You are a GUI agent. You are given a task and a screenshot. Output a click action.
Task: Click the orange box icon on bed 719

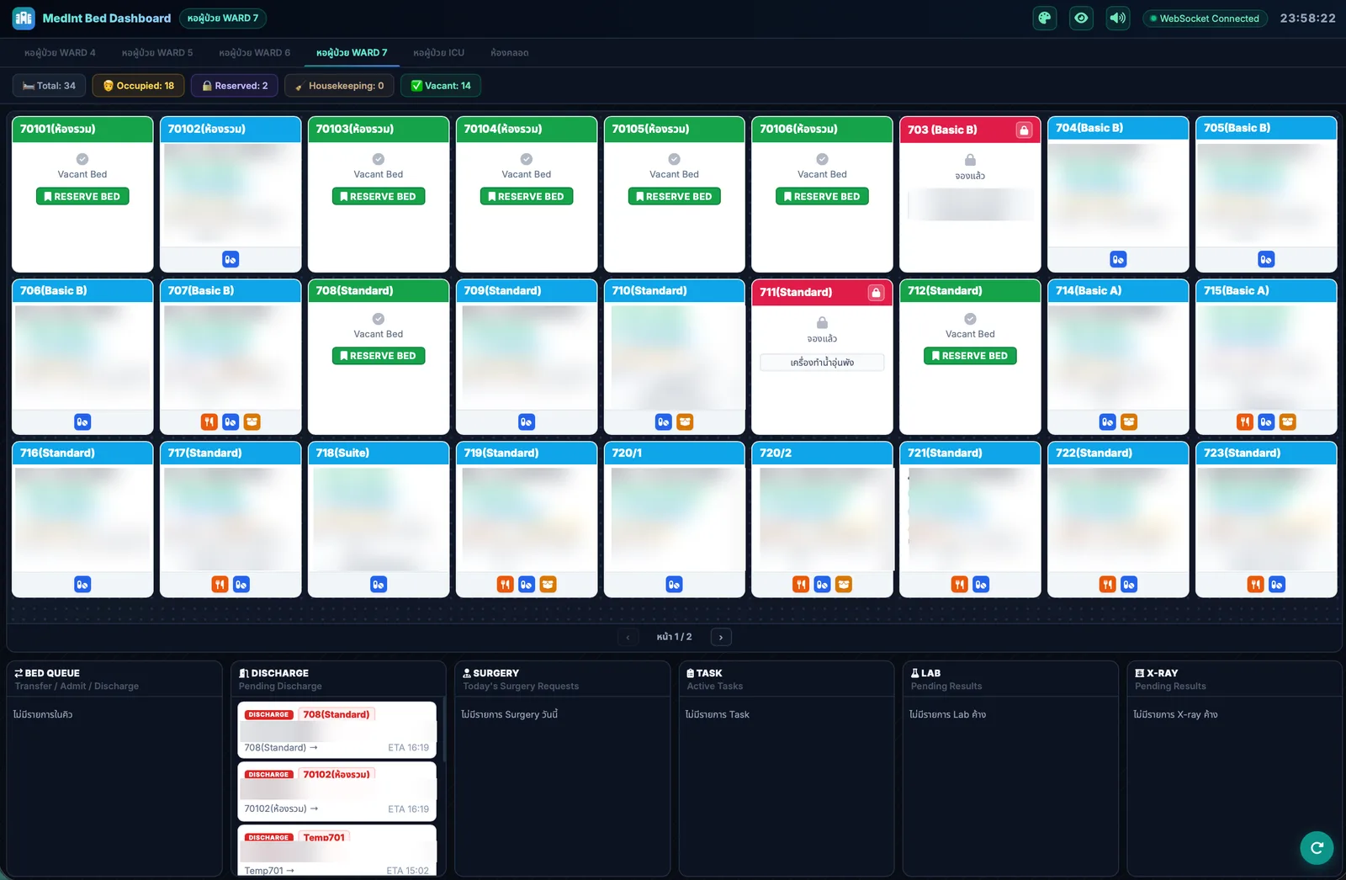[548, 584]
